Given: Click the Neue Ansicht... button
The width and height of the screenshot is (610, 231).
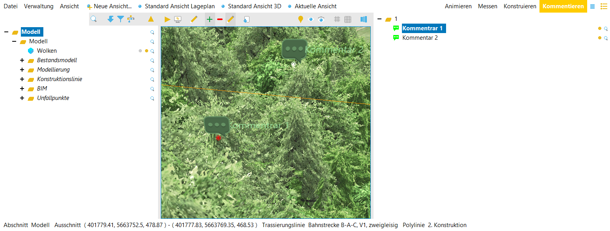Looking at the screenshot, I should (x=112, y=6).
